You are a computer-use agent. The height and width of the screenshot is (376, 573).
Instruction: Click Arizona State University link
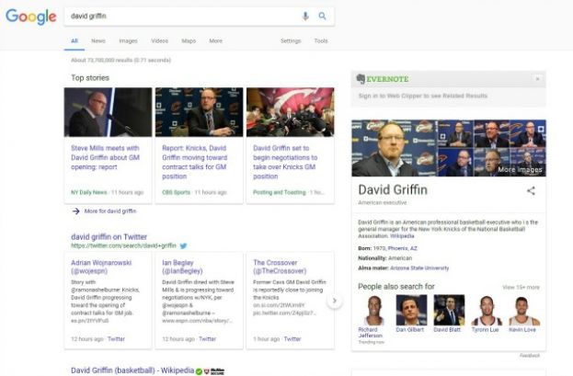(419, 268)
